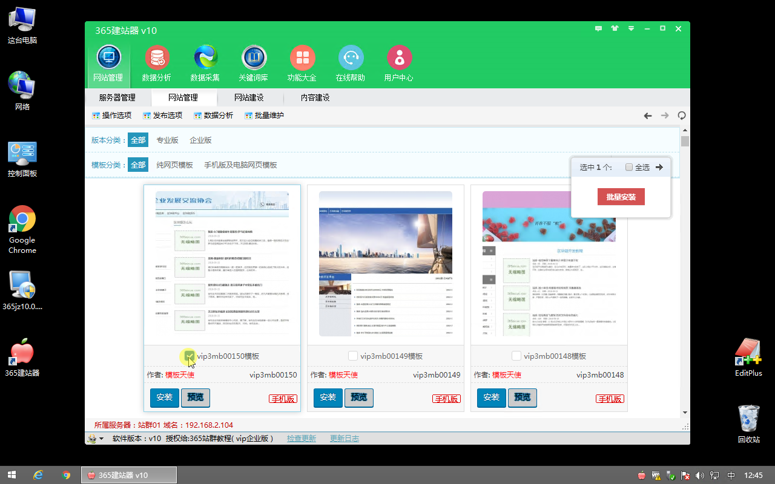Open the 数据采集 module
The width and height of the screenshot is (775, 484).
pos(205,64)
